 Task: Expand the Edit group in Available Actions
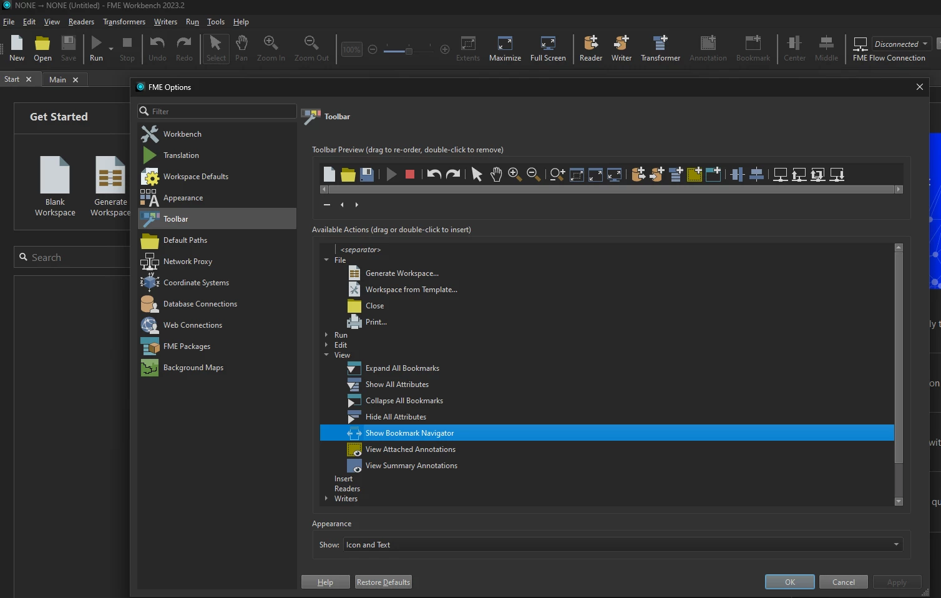point(326,345)
